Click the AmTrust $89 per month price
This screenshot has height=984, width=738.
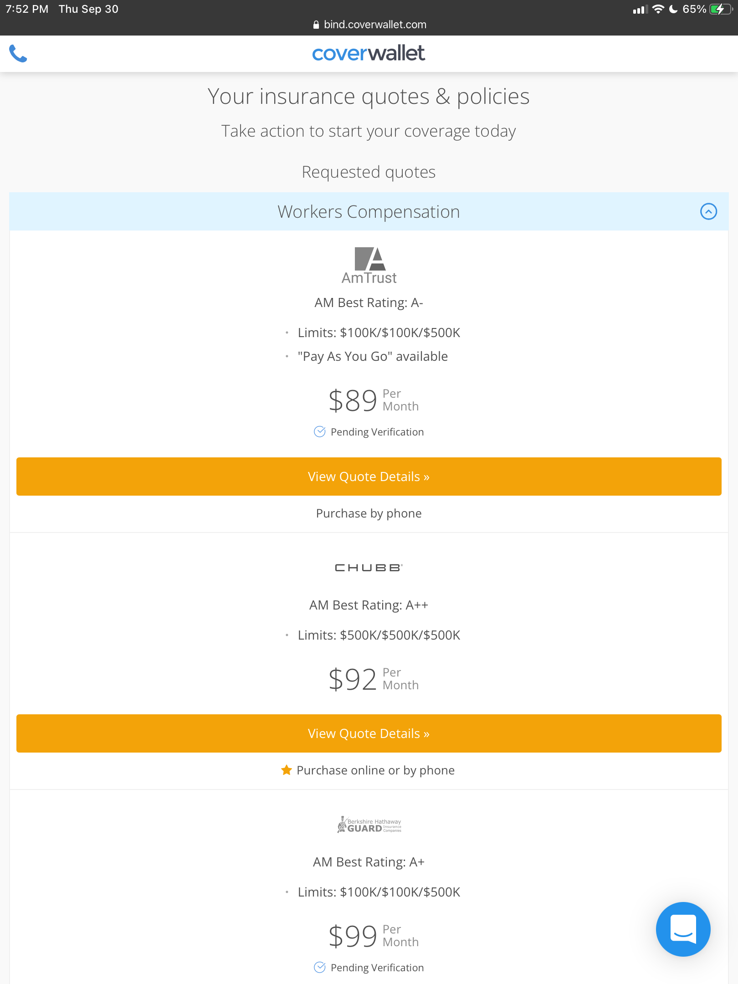click(373, 400)
